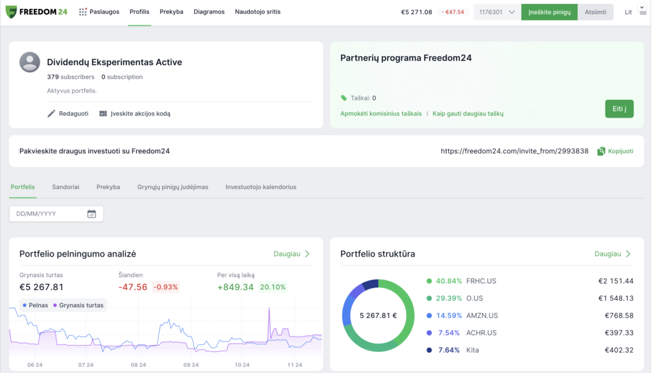Click the Įneškite pinigų button
The width and height of the screenshot is (654, 373).
pyautogui.click(x=549, y=12)
